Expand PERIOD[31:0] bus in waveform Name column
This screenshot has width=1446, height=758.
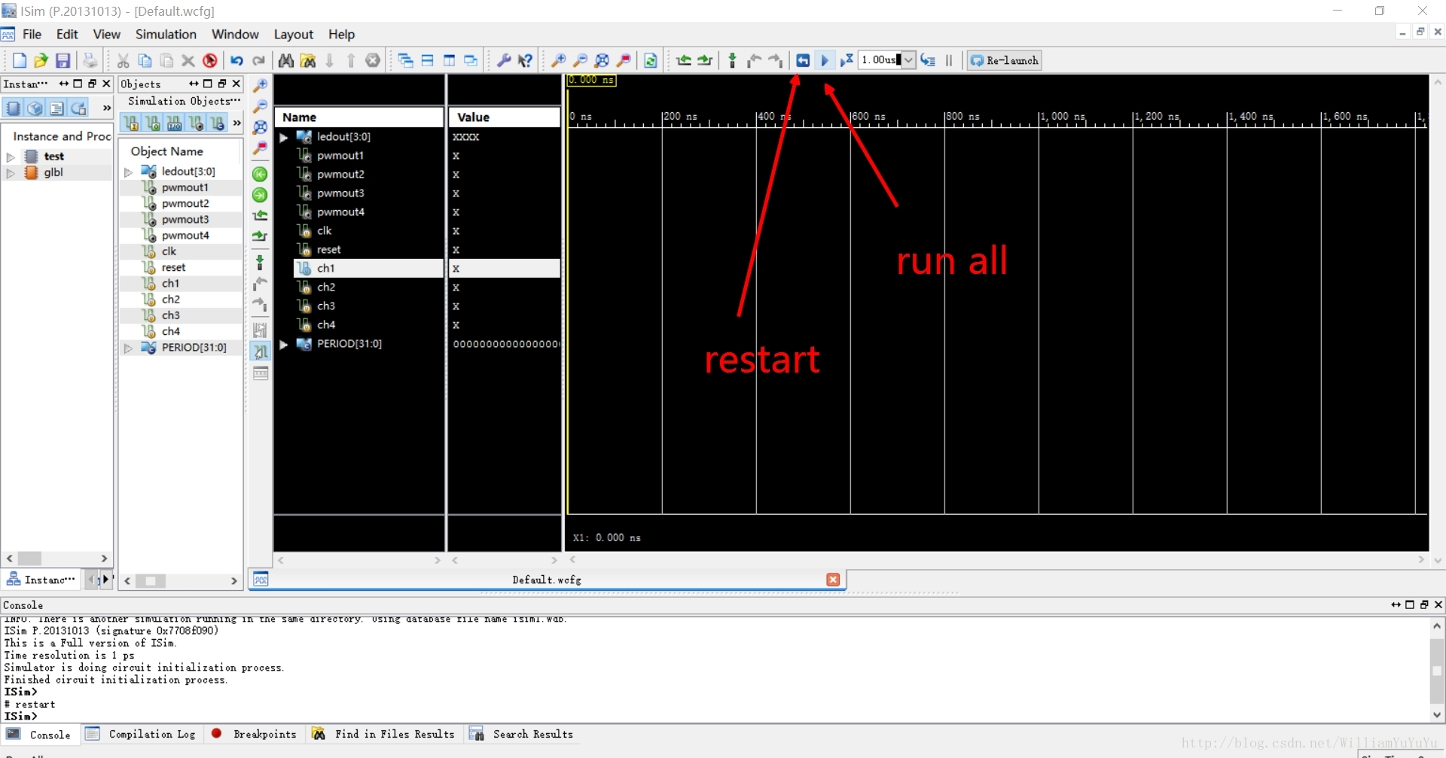(x=284, y=344)
